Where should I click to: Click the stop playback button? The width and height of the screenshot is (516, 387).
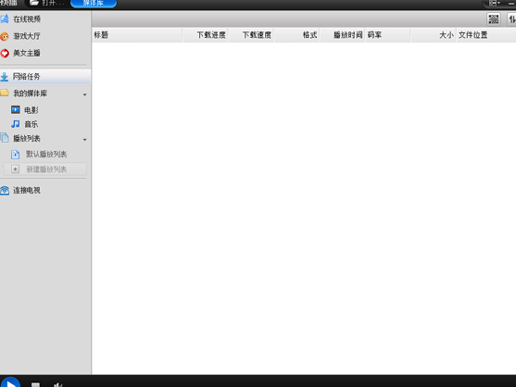pyautogui.click(x=35, y=384)
